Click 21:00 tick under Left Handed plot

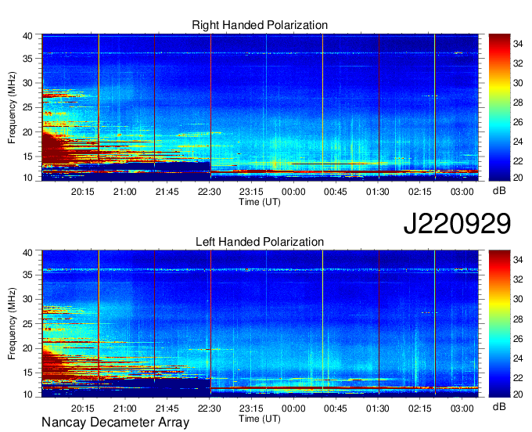pyautogui.click(x=125, y=409)
